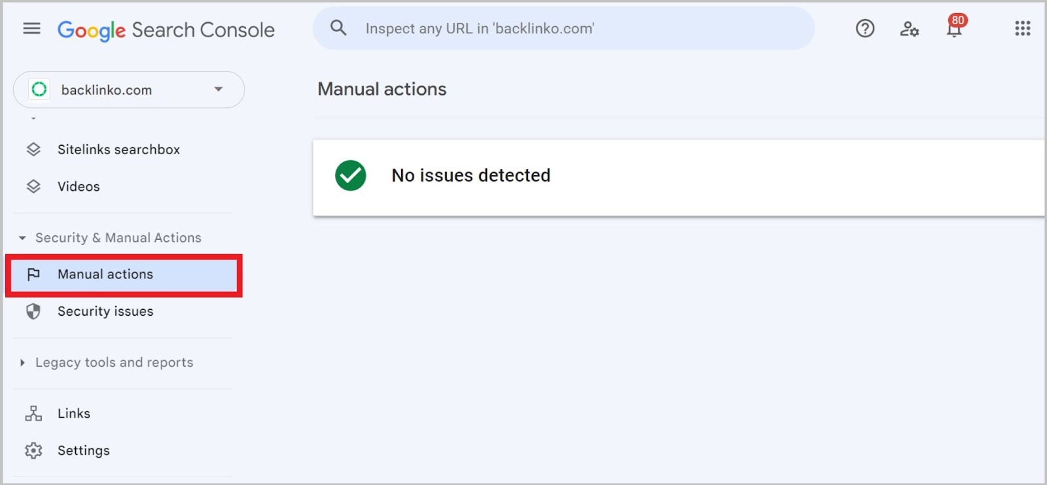Screen dimensions: 1047x485
Task: Click the magnifying glass search icon
Action: (x=338, y=28)
